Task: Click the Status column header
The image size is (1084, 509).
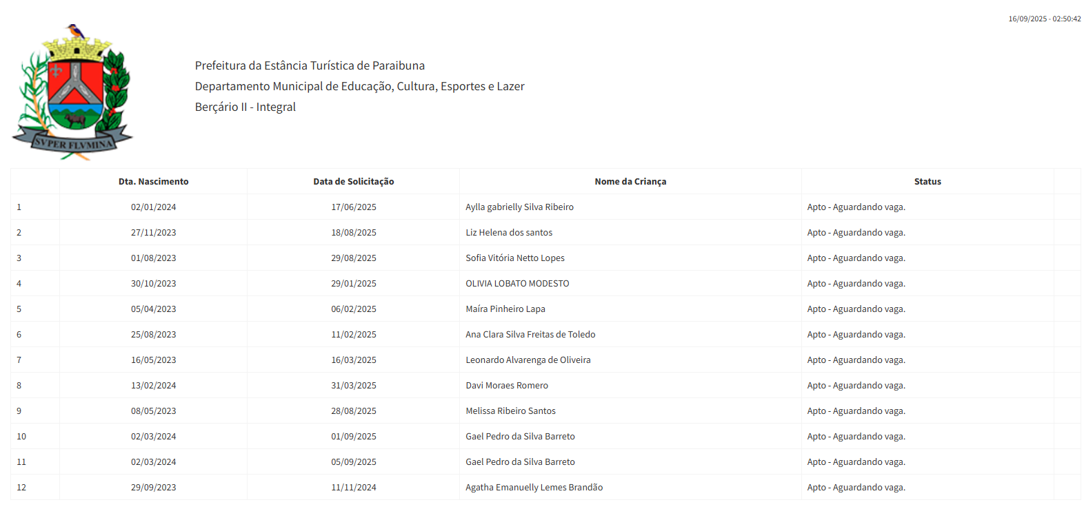Action: tap(927, 182)
